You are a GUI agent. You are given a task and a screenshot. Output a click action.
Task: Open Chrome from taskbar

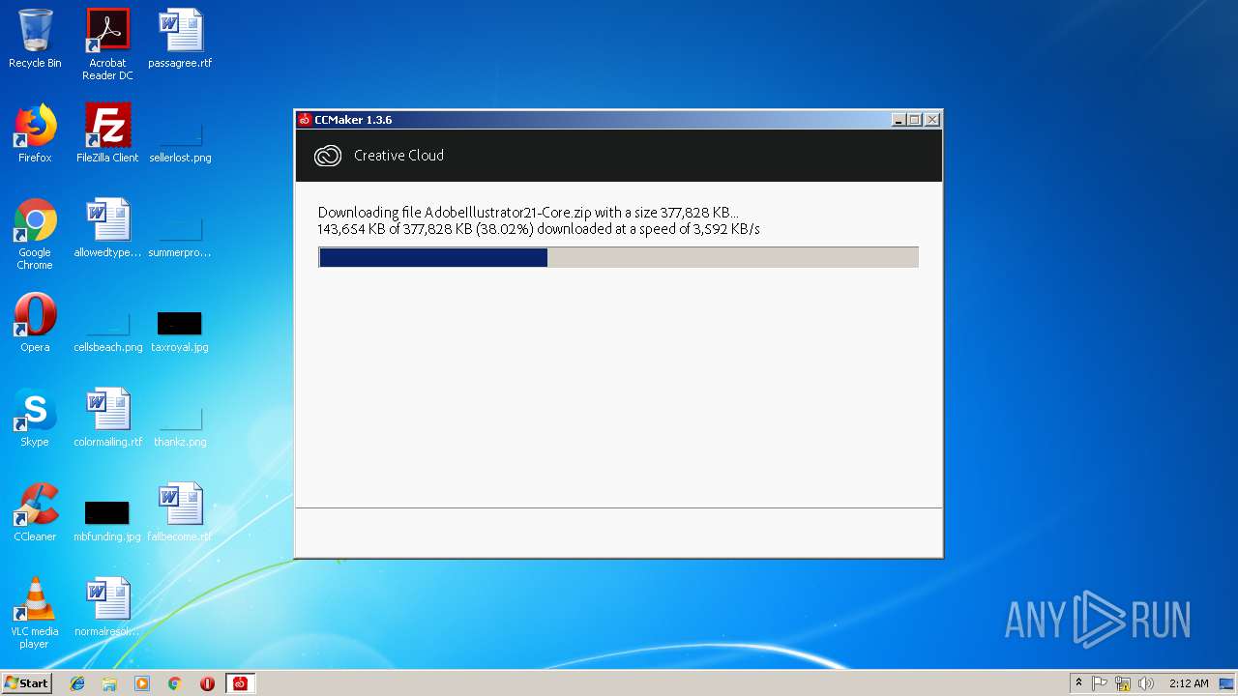(174, 683)
